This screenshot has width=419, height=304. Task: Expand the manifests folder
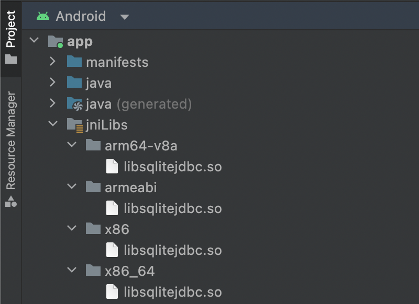click(x=52, y=62)
